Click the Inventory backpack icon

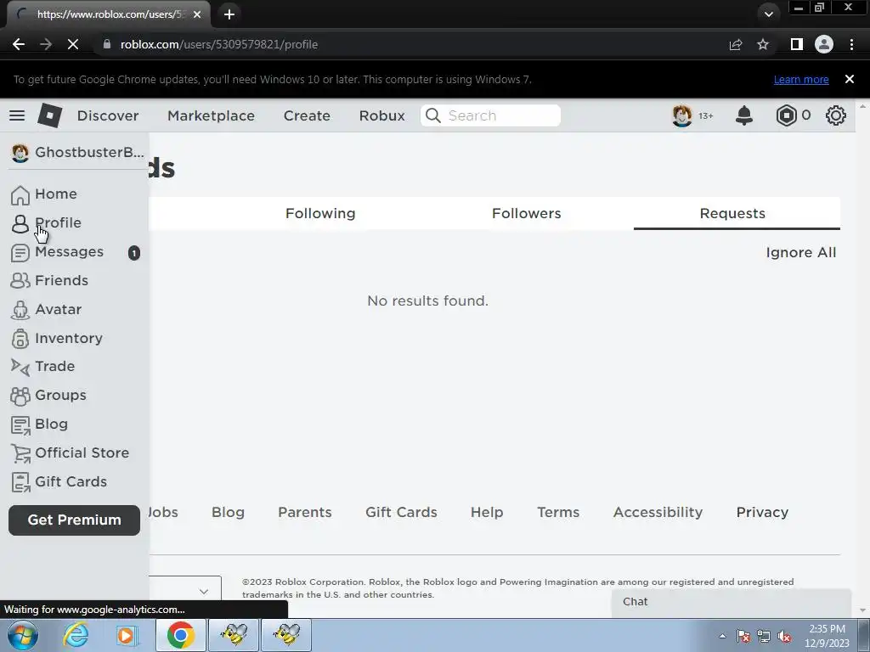(20, 339)
